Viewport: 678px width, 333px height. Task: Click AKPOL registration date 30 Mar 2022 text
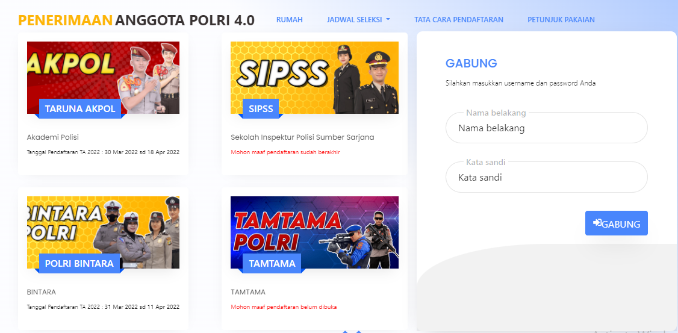pos(103,152)
